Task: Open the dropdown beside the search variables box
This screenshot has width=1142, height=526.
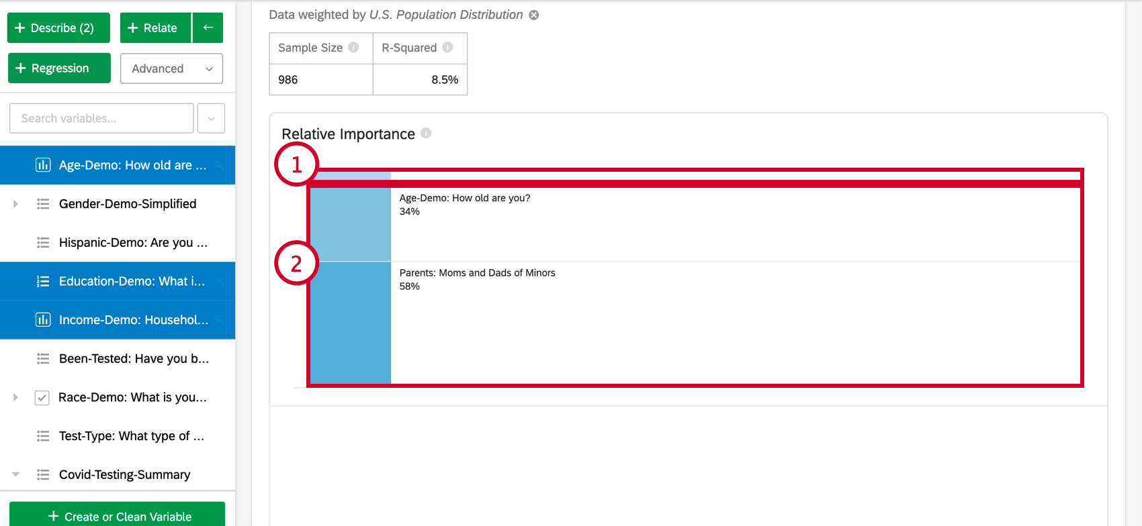Action: [211, 117]
